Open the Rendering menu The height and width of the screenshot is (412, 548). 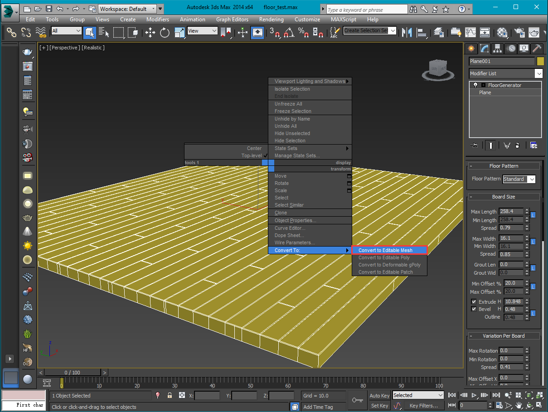click(x=272, y=19)
